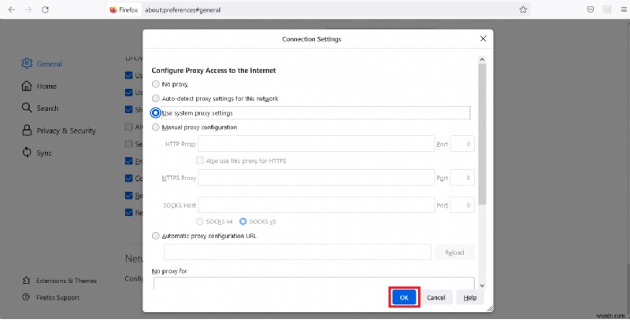
Task: Open the Sync settings category
Action: click(36, 153)
